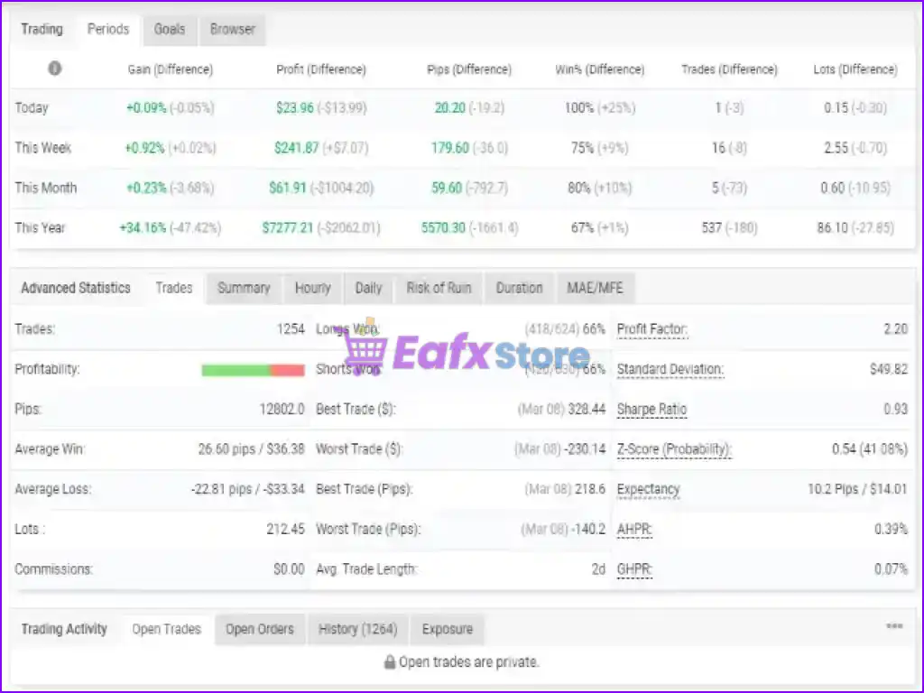Click the This Year row label
The height and width of the screenshot is (693, 924).
40,228
